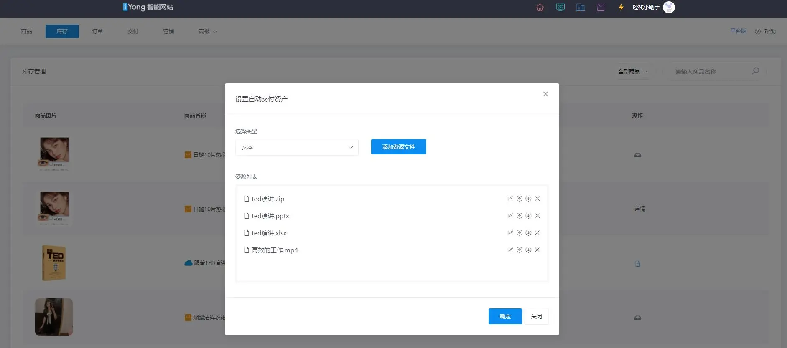Close the 设置自动交付资产 dialog
787x348 pixels.
click(545, 94)
